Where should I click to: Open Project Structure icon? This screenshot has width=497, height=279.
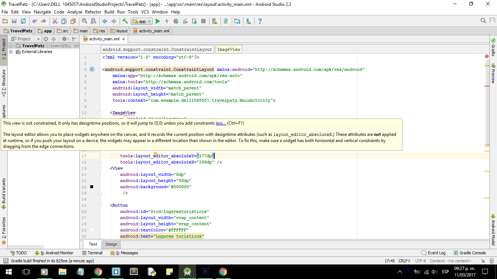point(237,21)
